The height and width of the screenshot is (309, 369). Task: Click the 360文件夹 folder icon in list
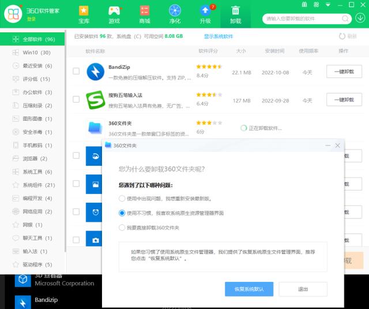[x=95, y=128]
